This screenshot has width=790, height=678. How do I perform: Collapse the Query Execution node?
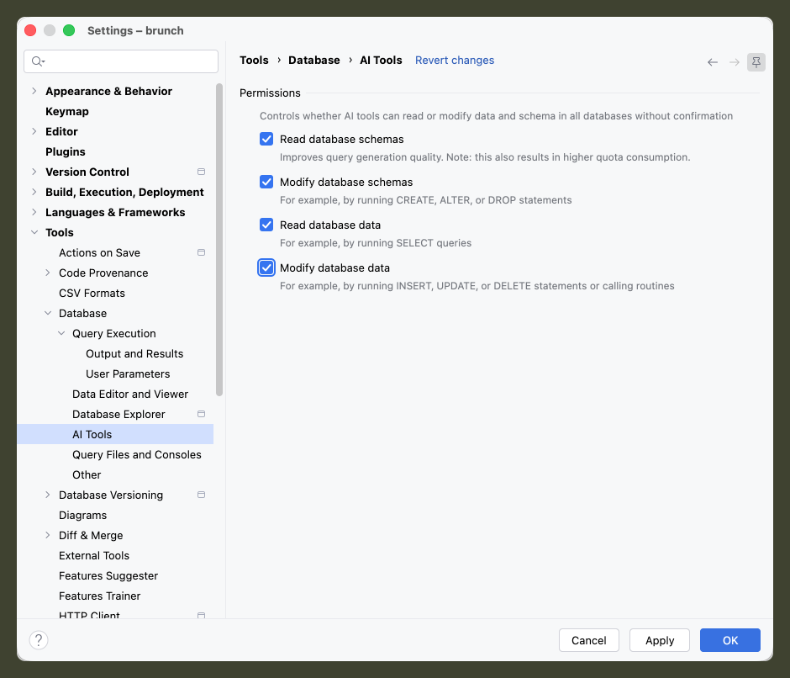coord(61,333)
